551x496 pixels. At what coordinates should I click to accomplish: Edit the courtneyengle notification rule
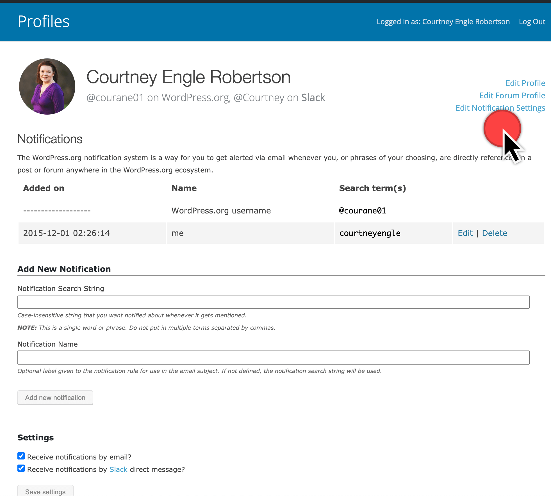point(465,233)
